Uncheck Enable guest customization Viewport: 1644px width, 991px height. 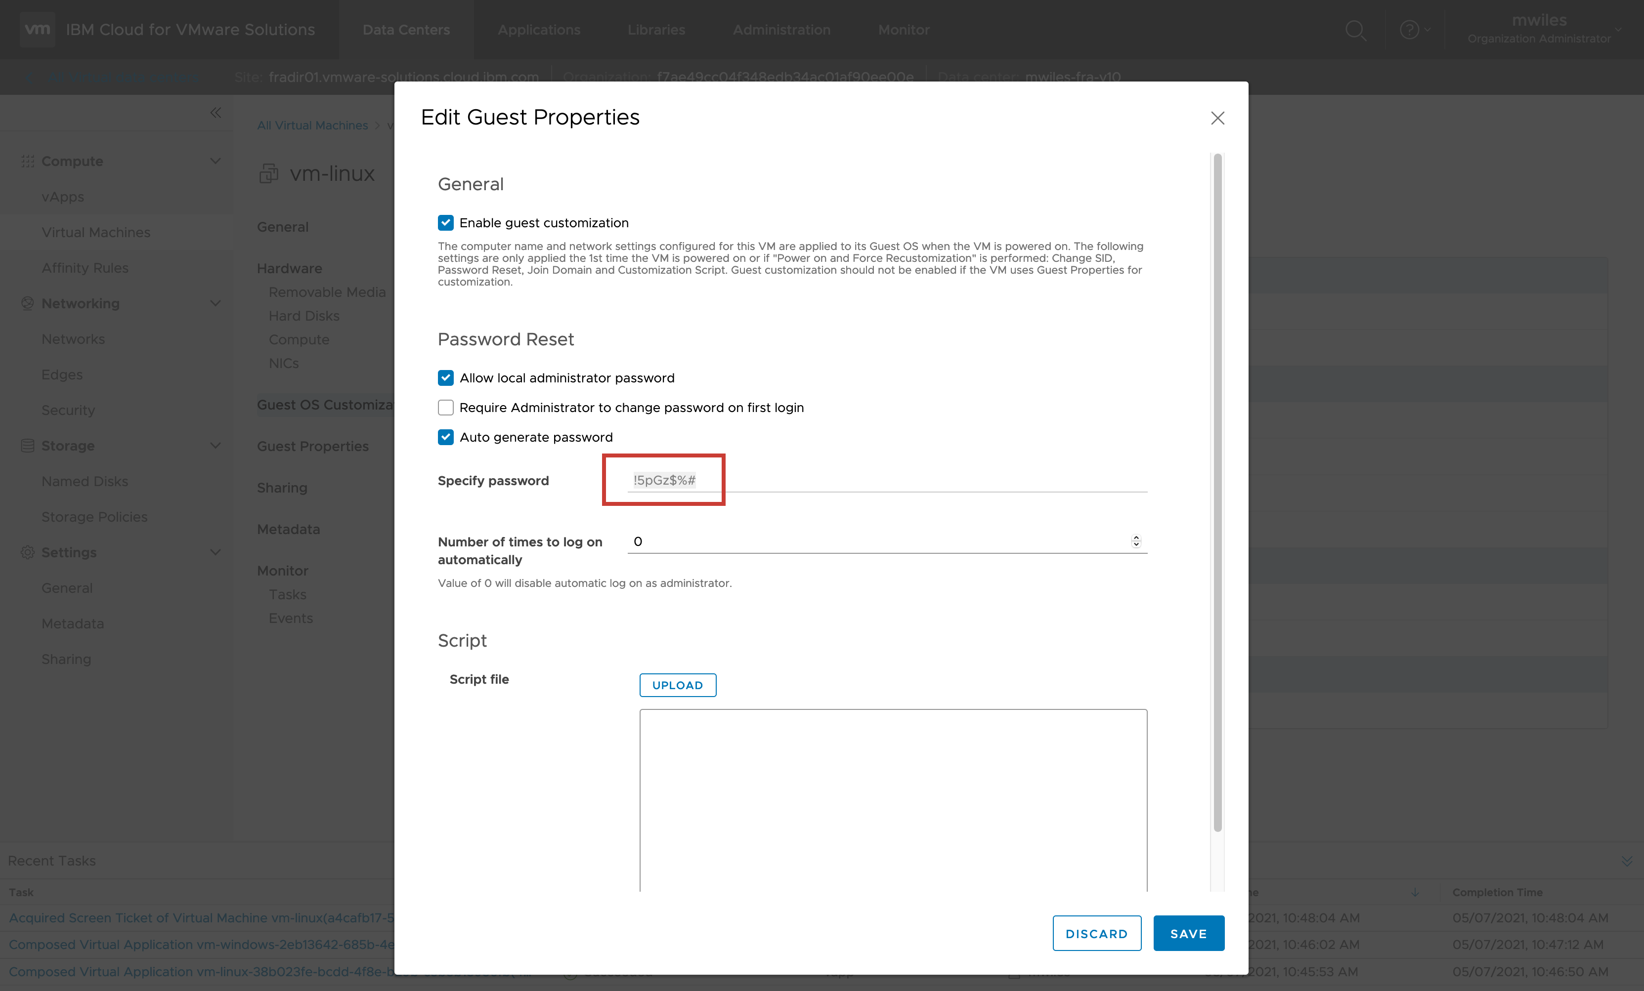pos(446,223)
